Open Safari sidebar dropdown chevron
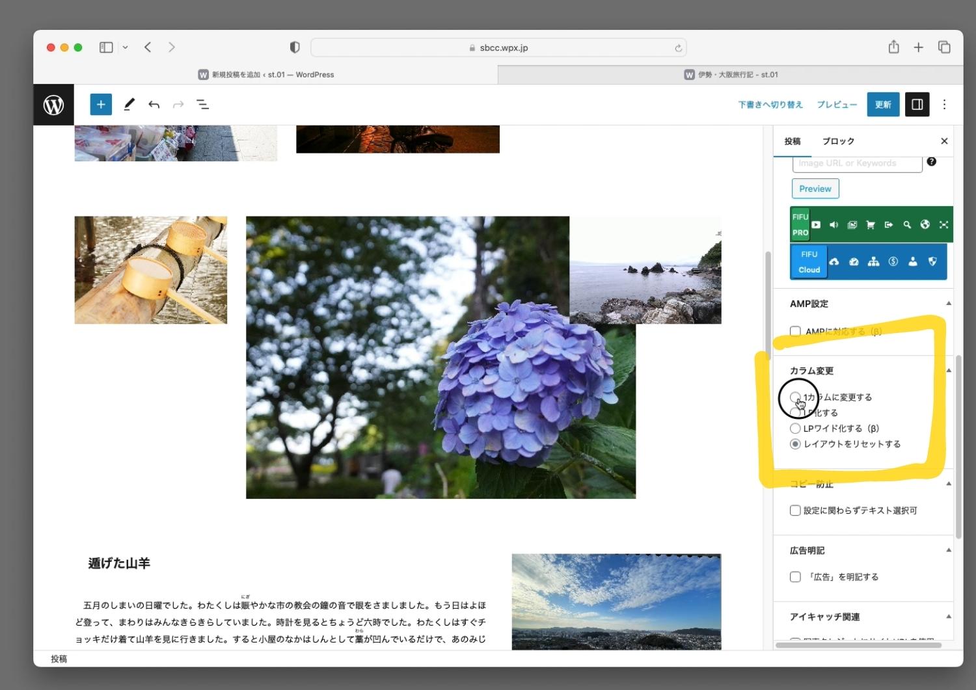 [126, 47]
